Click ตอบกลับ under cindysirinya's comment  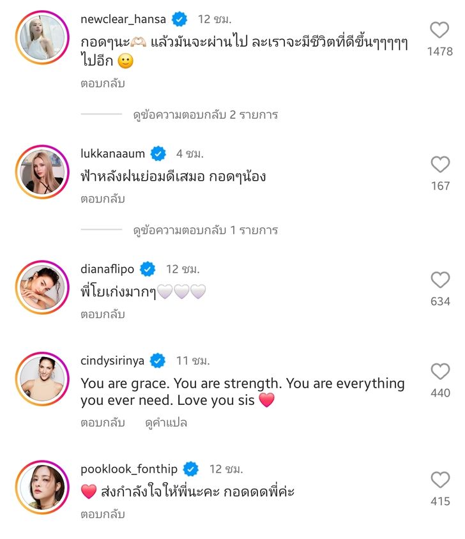pos(103,423)
